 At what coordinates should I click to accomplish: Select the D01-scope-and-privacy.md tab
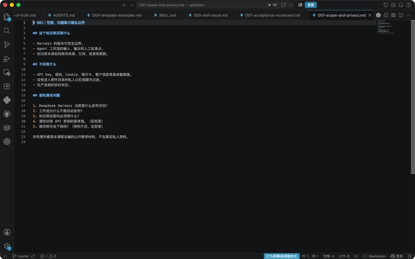341,15
